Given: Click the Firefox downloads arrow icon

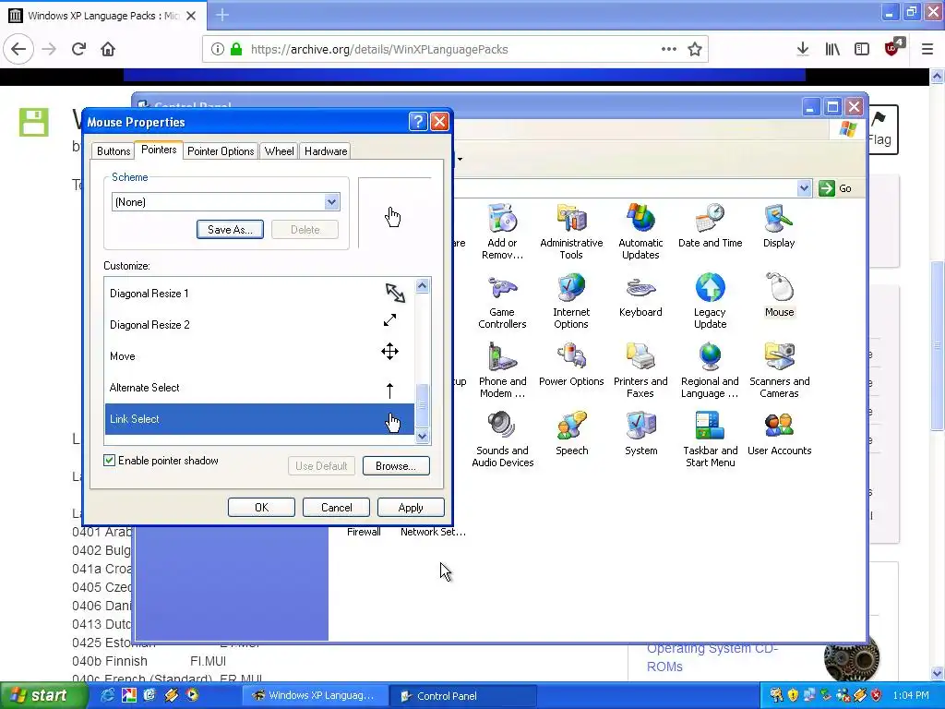Looking at the screenshot, I should 802,50.
